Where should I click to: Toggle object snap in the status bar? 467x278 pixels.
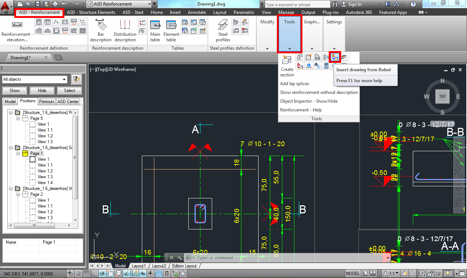point(110,273)
